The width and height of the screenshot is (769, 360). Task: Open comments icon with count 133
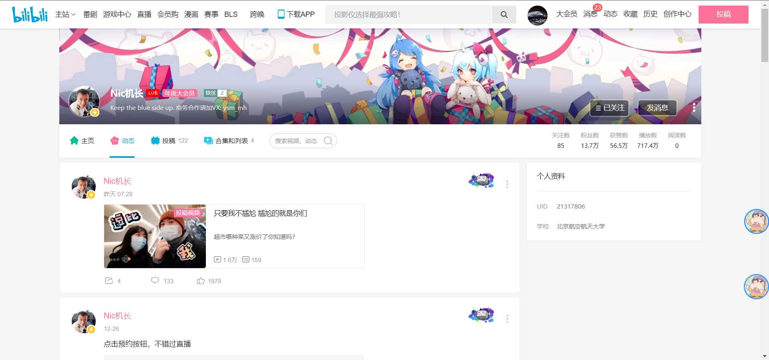[x=155, y=280]
